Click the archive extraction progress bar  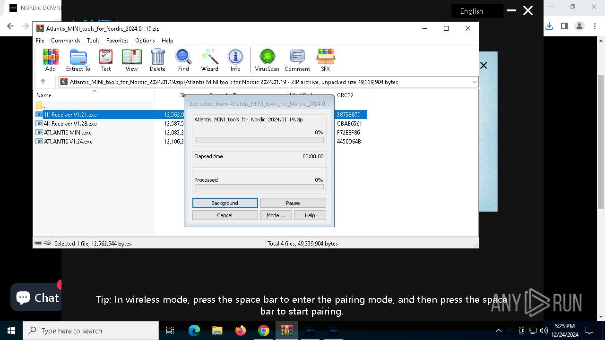[259, 140]
